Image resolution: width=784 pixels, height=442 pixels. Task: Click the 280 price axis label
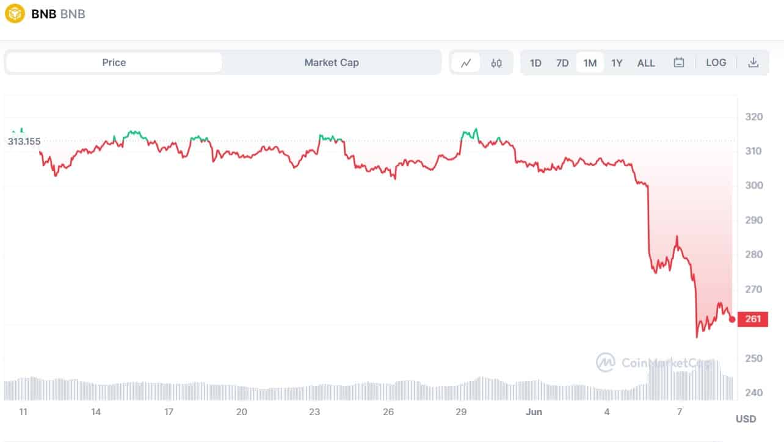tap(753, 254)
